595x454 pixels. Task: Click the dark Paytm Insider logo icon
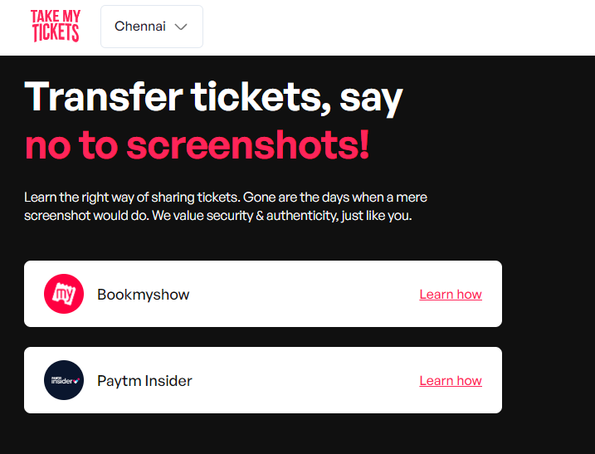coord(64,380)
